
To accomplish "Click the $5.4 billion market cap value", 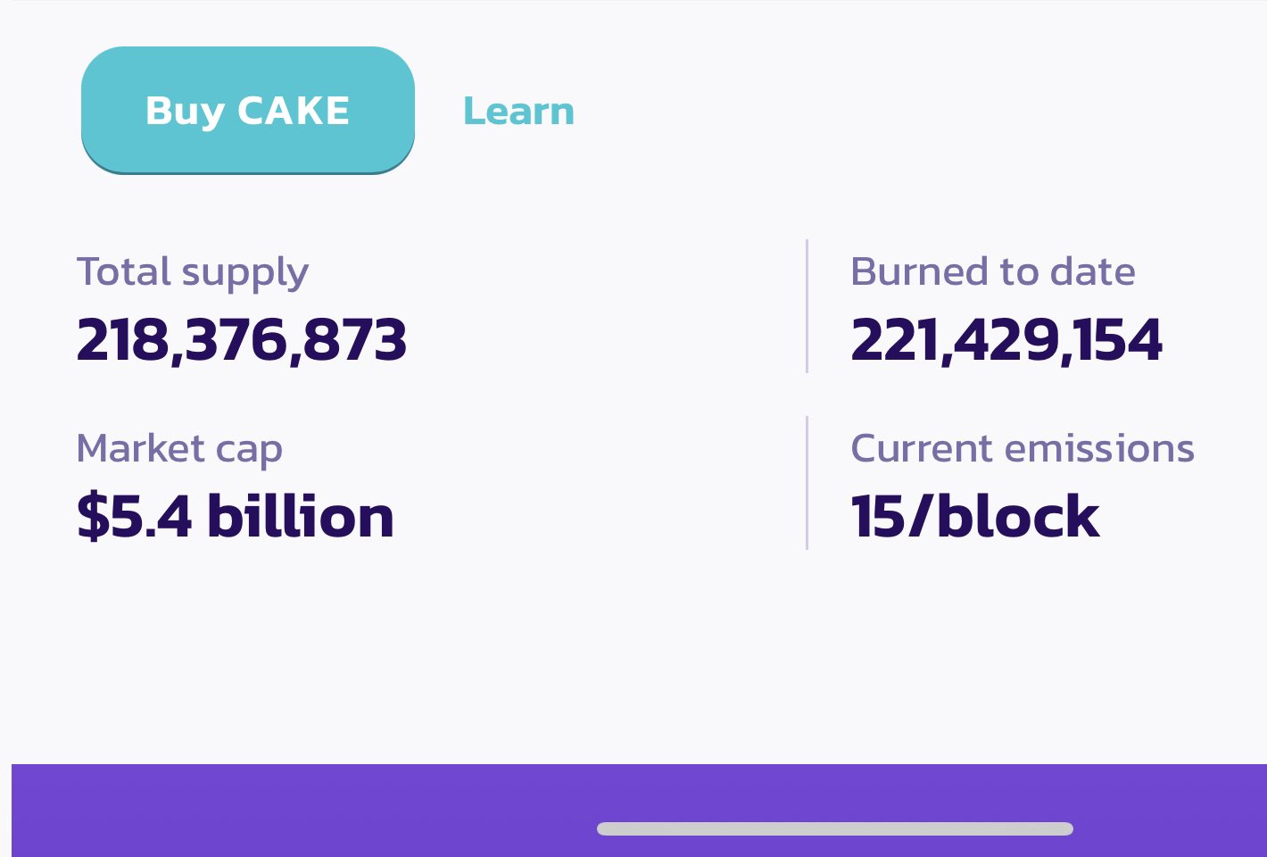I will pos(236,517).
